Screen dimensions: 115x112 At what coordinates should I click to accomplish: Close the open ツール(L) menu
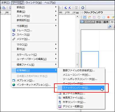pos(18,3)
